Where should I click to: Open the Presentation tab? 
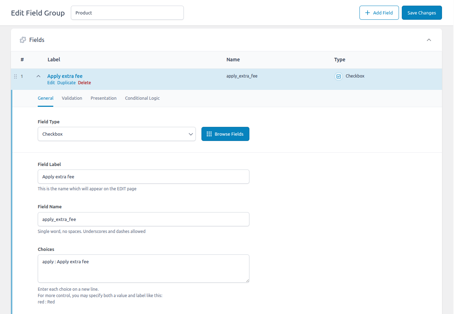(103, 98)
